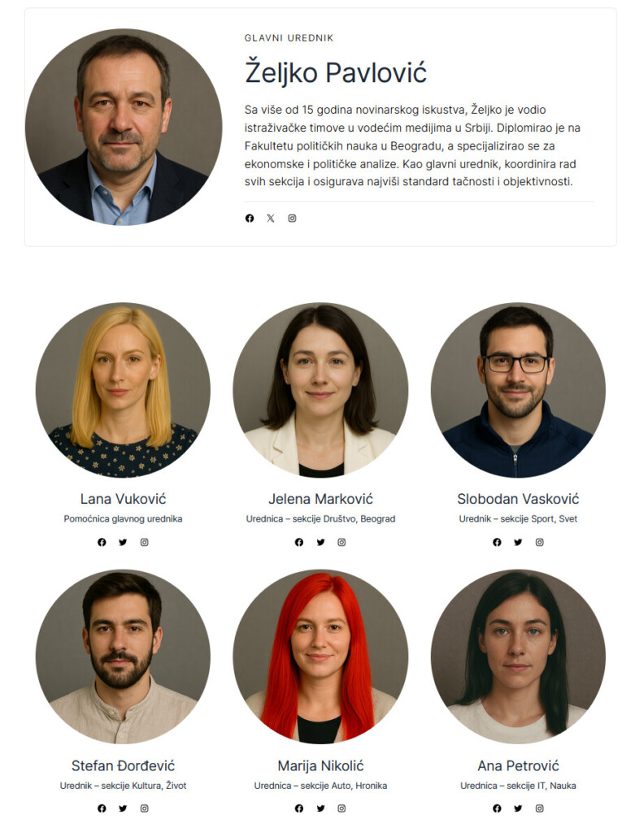This screenshot has width=635, height=832.
Task: Click Jelena Marković's Twitter icon
Action: click(320, 542)
